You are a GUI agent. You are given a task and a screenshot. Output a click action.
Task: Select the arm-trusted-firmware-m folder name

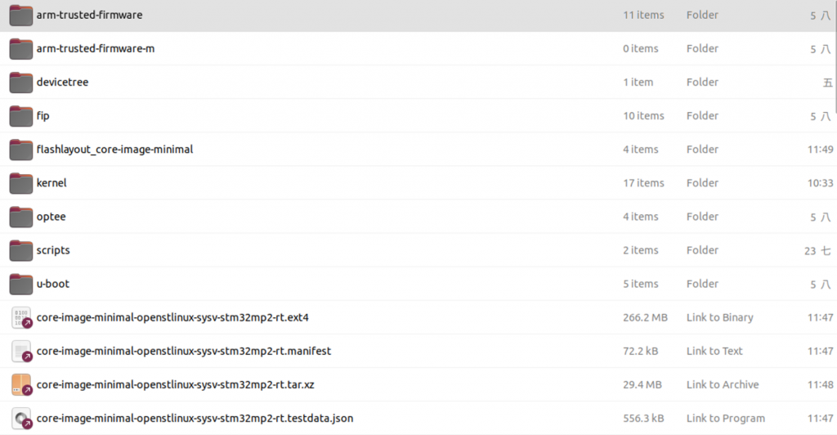click(x=96, y=48)
